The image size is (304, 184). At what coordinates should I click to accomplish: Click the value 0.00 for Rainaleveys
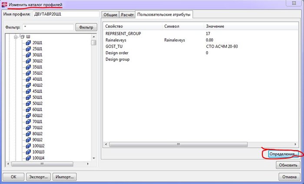(x=209, y=40)
